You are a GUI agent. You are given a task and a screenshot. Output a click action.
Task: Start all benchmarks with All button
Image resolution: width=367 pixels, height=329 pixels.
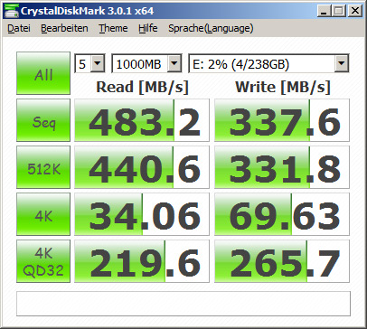[x=43, y=73]
